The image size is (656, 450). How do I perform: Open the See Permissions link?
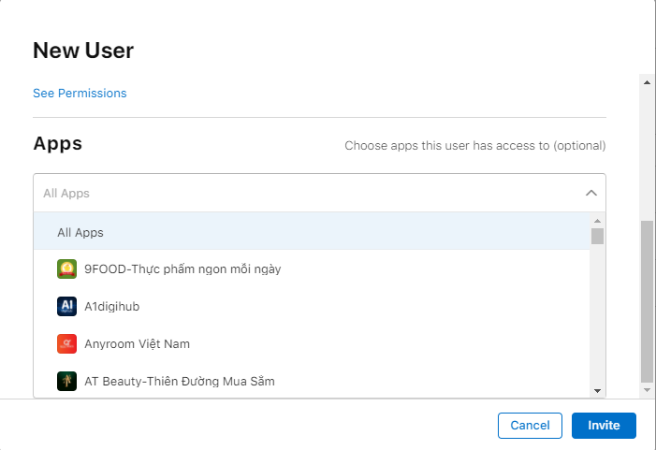[80, 94]
